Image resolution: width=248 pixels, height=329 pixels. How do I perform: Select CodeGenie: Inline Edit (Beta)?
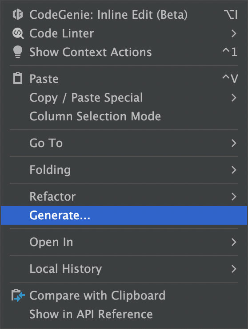coord(124,15)
